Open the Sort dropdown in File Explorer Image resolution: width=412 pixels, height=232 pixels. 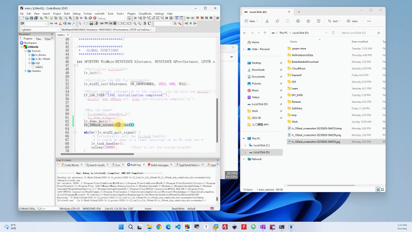point(334,21)
